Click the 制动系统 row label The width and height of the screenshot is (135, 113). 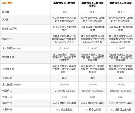click(7, 39)
